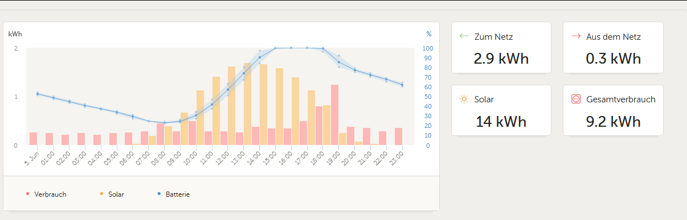The height and width of the screenshot is (220, 687).
Task: Click the green arrow icon beside Zum Netz
Action: (464, 36)
